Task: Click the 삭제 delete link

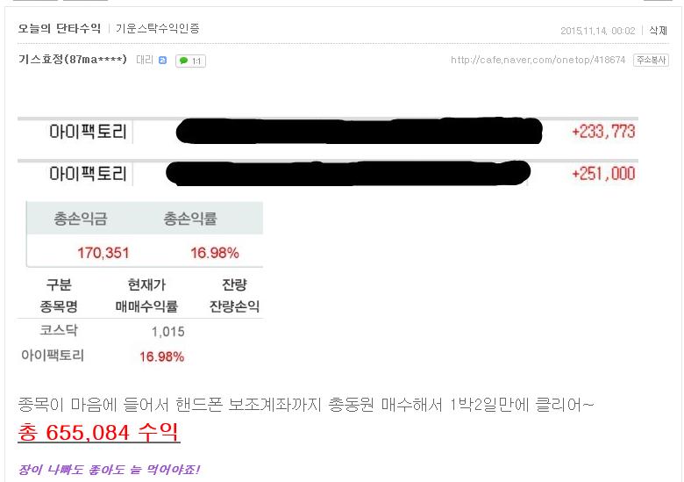Action: [659, 30]
